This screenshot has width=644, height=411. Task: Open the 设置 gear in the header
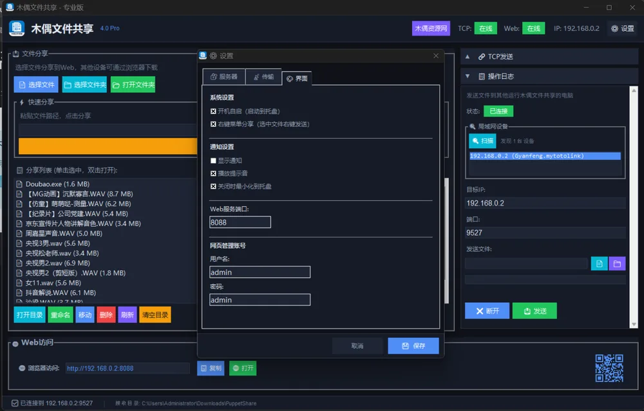623,28
